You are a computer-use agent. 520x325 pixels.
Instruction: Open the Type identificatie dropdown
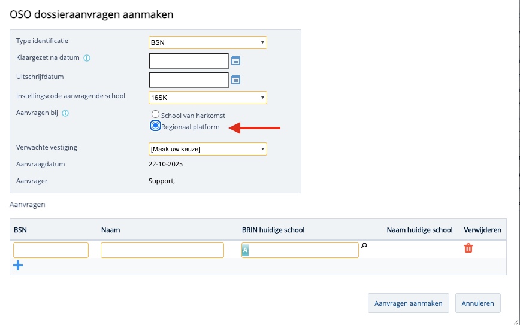coord(207,42)
